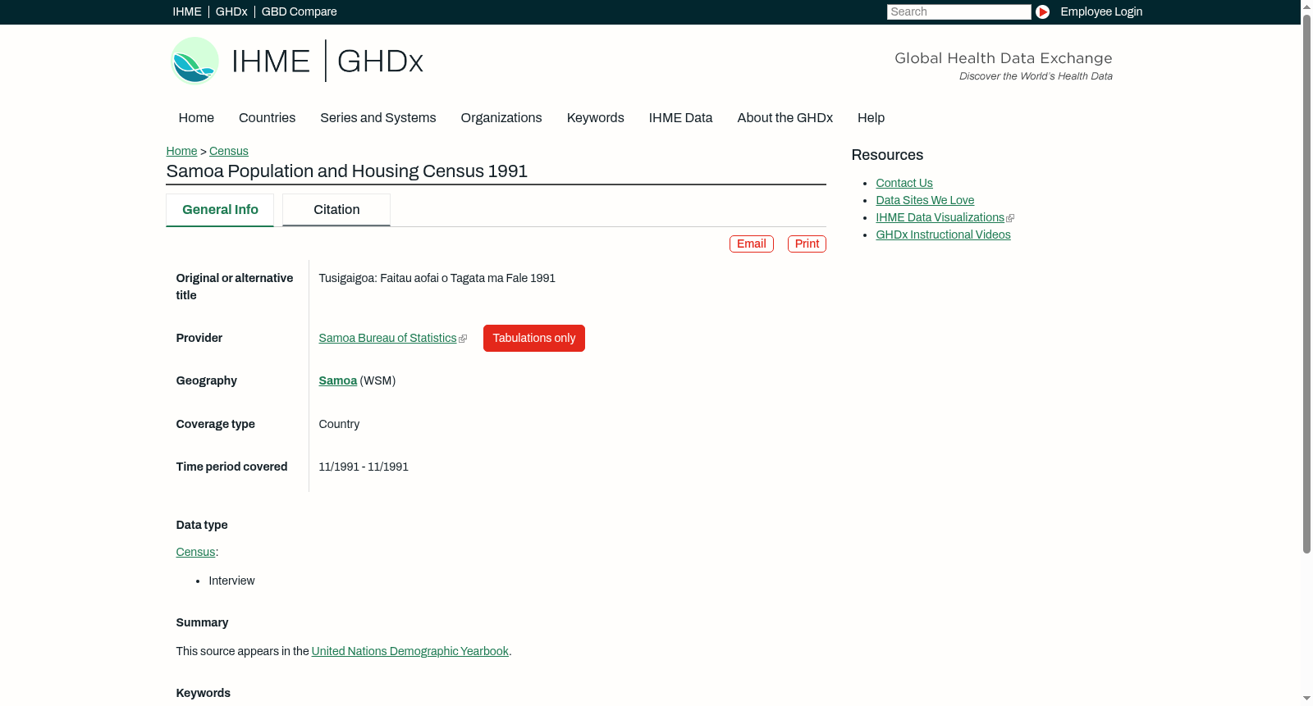Click external link icon next to Samoa Bureau of Statistics
Screen dimensions: 1313x706
[463, 339]
